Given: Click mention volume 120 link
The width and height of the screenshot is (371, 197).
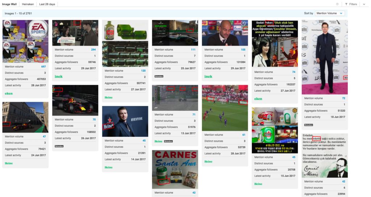Looking at the screenshot, I should 143,71.
